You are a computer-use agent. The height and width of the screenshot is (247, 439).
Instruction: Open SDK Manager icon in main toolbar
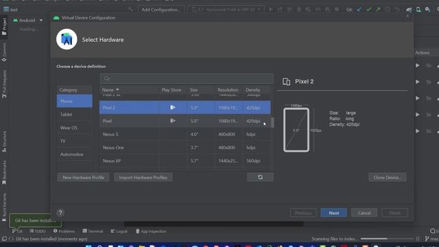(x=427, y=10)
